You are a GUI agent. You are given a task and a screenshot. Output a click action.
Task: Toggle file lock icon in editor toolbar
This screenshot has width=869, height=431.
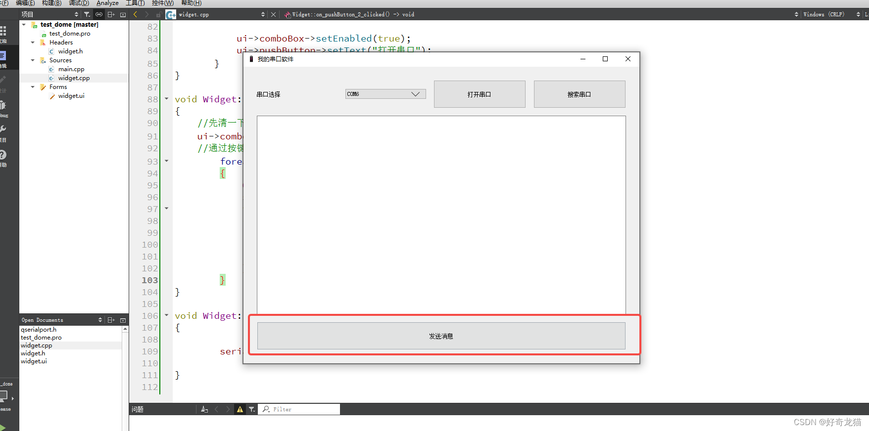159,14
